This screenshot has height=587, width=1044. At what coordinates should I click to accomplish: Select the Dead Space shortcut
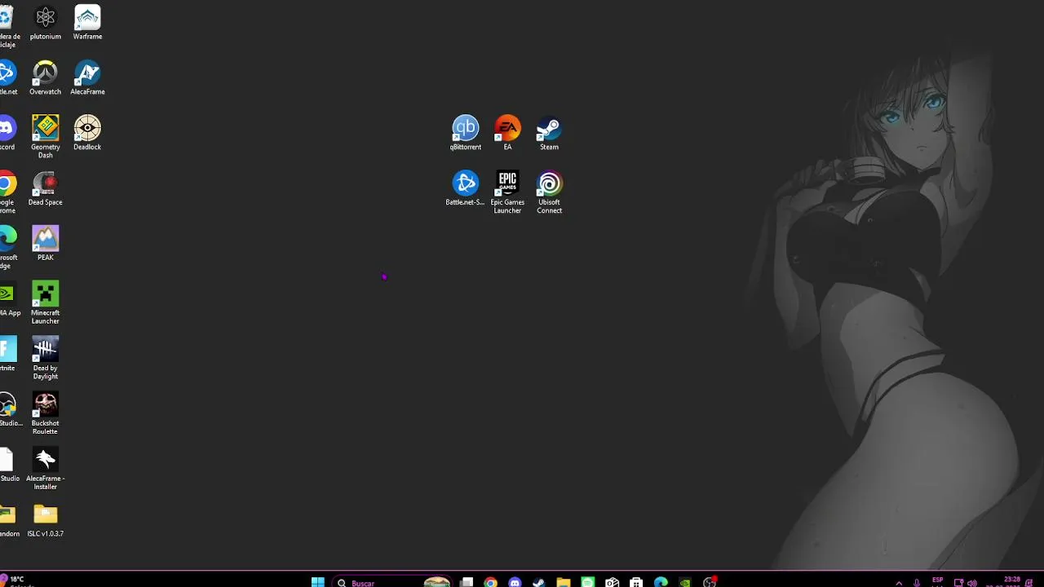[x=45, y=188]
